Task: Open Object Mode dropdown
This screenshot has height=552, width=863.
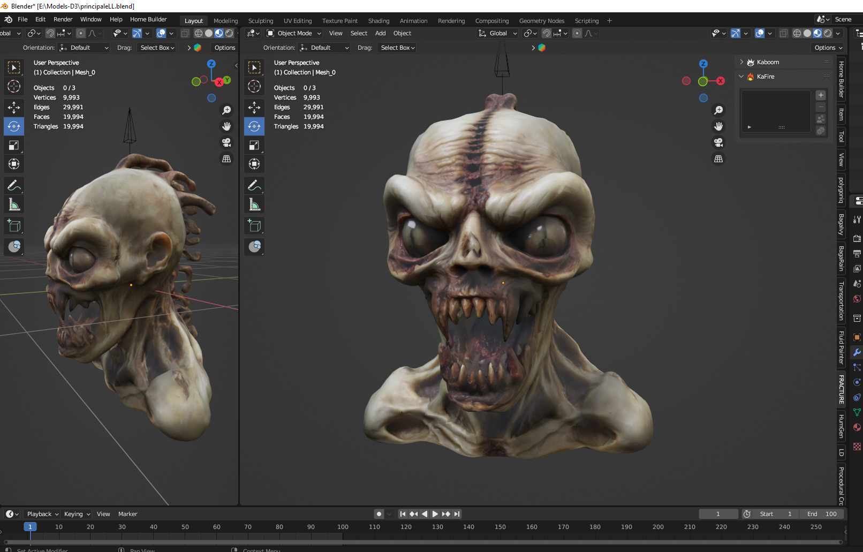Action: click(x=294, y=33)
